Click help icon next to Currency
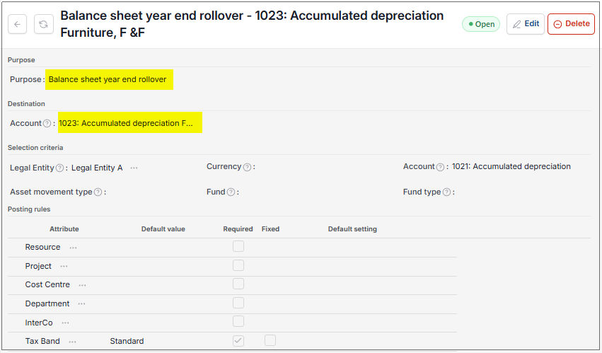 (x=248, y=167)
